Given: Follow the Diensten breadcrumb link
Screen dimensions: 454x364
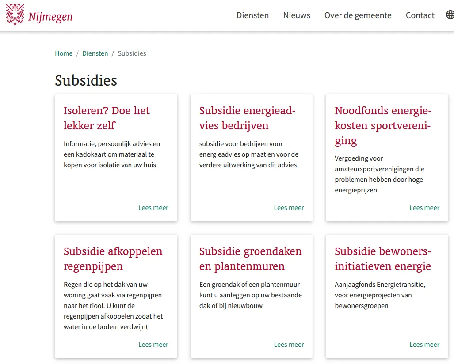Looking at the screenshot, I should point(95,53).
